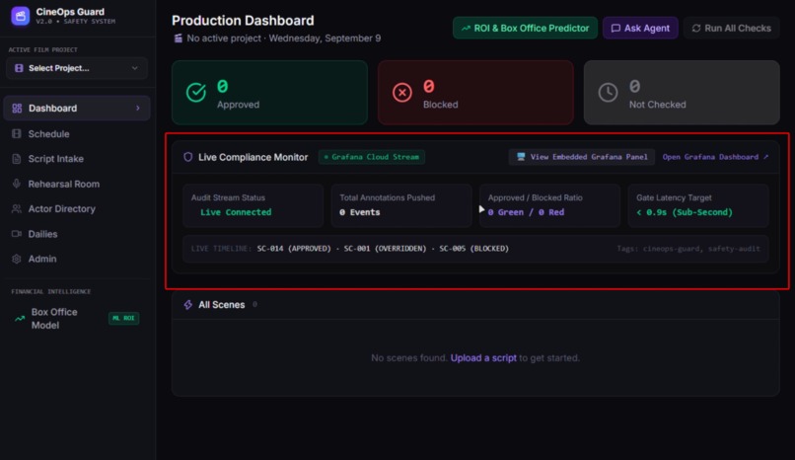This screenshot has height=460, width=795.
Task: Click the Box Office Model trend icon
Action: click(20, 319)
